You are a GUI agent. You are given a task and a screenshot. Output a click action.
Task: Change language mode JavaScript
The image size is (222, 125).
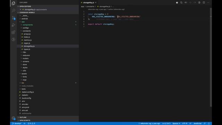[x=197, y=124]
